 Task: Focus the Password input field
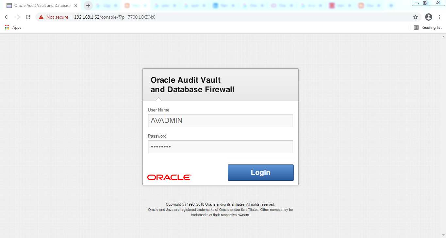click(220, 147)
